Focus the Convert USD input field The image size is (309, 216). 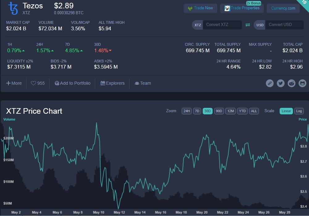tap(284, 25)
